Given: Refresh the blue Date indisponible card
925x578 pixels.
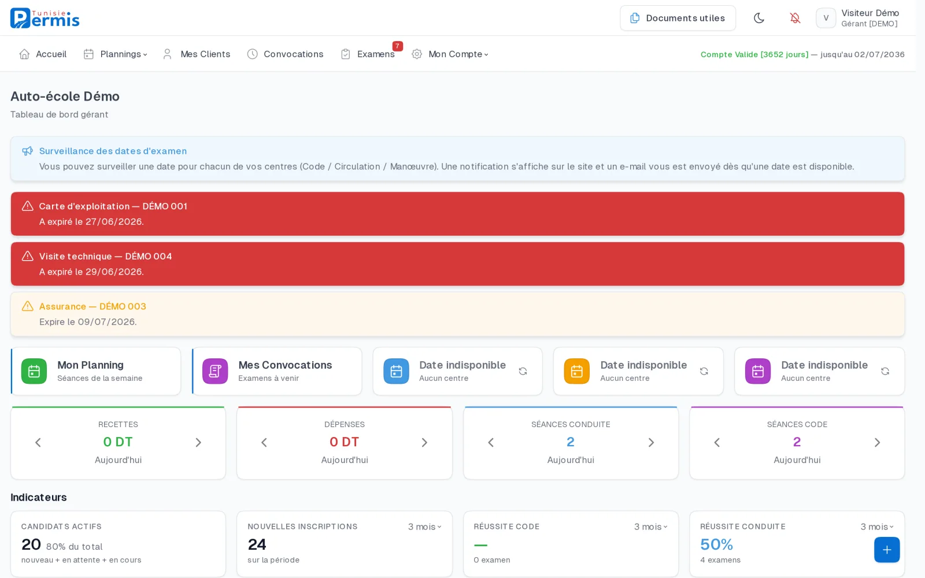Looking at the screenshot, I should tap(523, 371).
